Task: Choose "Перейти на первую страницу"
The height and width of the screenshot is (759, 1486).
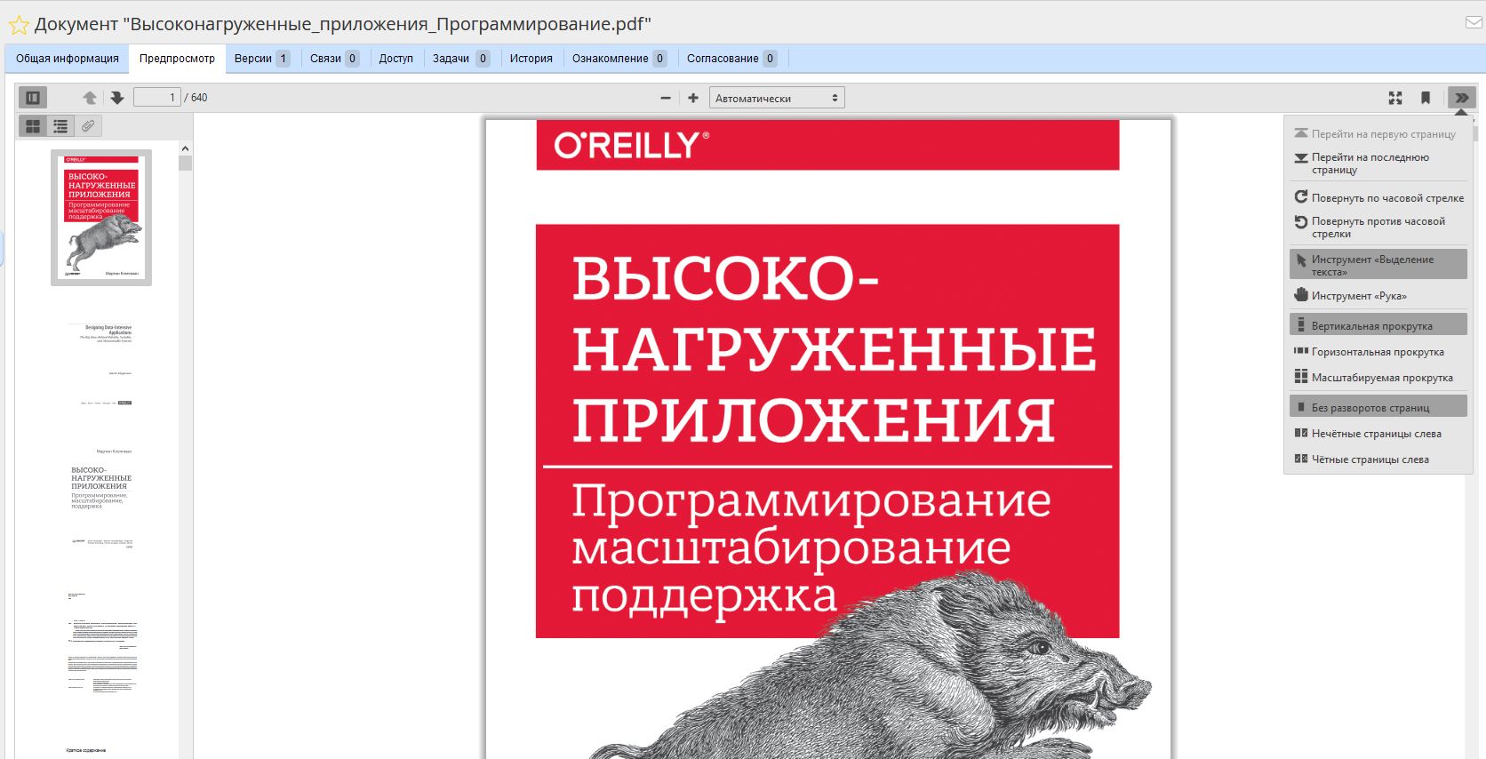Action: click(x=1378, y=134)
